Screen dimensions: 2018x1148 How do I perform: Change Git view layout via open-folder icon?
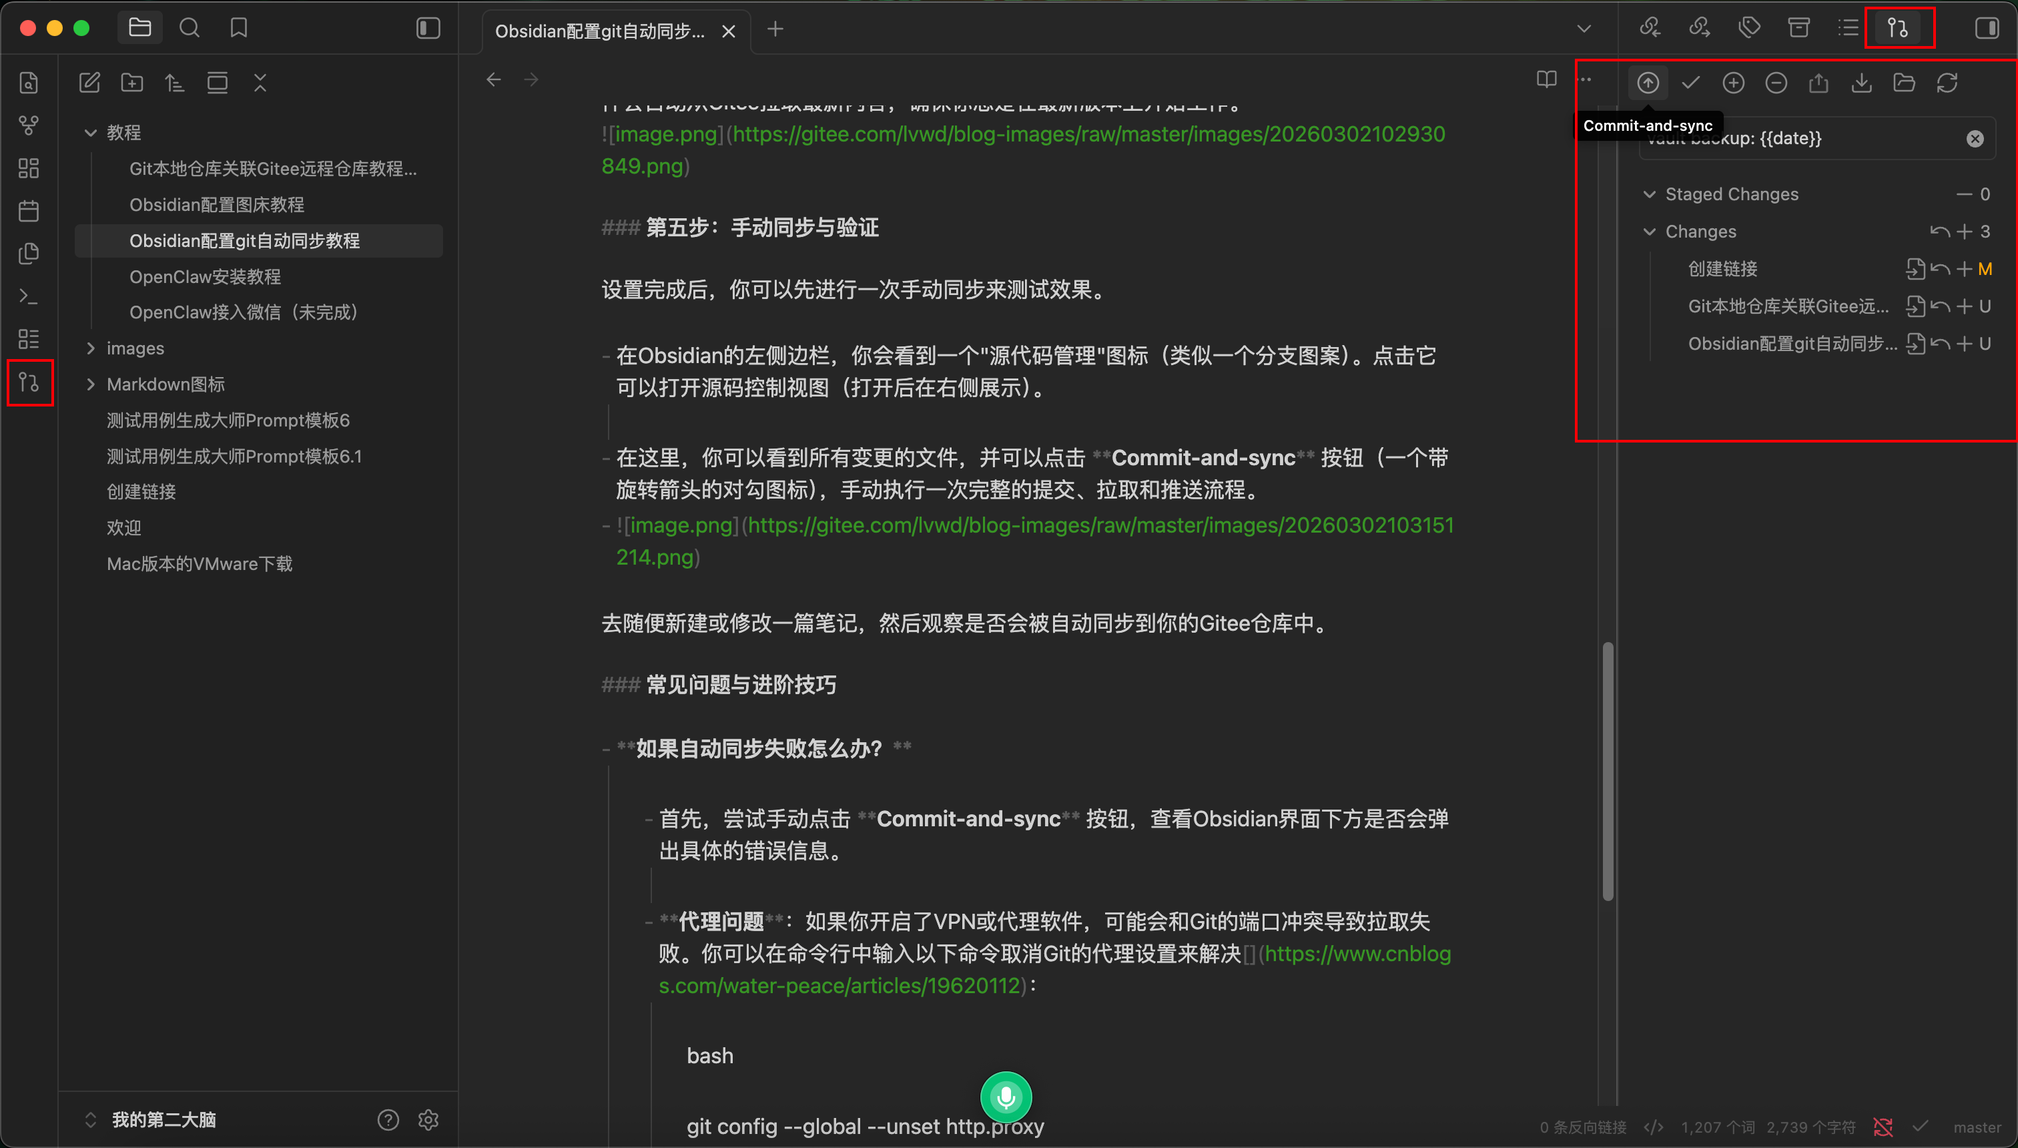pyautogui.click(x=1904, y=83)
